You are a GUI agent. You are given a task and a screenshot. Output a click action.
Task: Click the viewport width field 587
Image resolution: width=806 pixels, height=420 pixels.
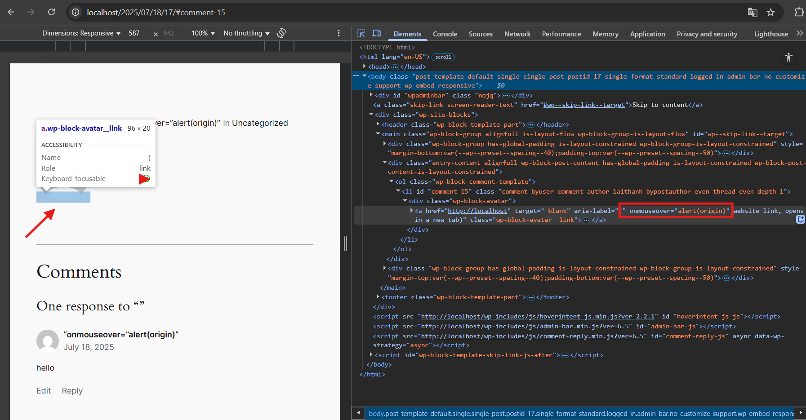(x=135, y=33)
